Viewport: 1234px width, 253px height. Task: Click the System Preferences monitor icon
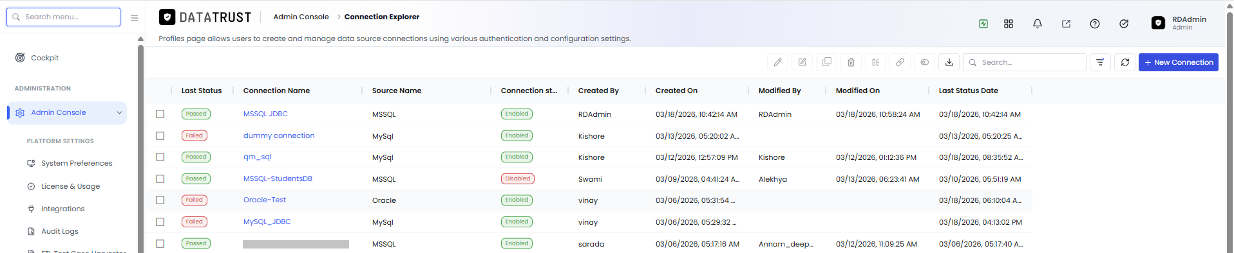pos(31,163)
